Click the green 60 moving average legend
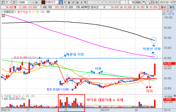 click(38, 12)
